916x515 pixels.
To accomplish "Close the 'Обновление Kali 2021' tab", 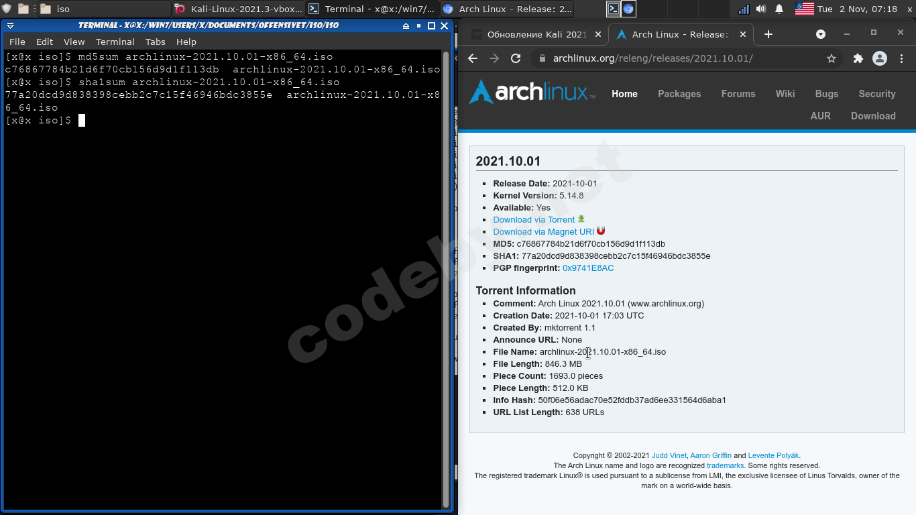I will coord(598,34).
